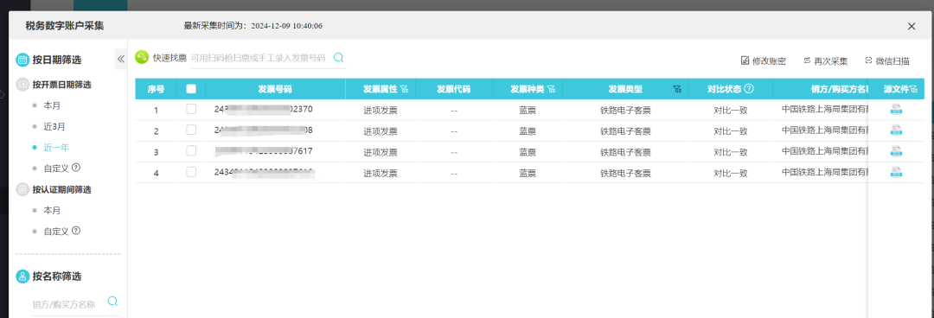Select 自定义 under 按开票日期筛选
The width and height of the screenshot is (934, 318).
pyautogui.click(x=56, y=168)
